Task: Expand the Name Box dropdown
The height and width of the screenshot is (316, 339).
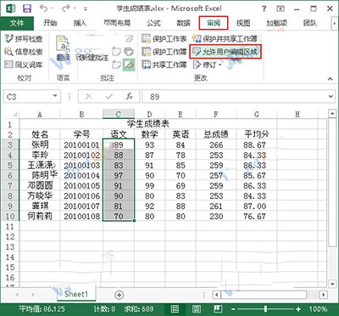Action: [x=55, y=96]
